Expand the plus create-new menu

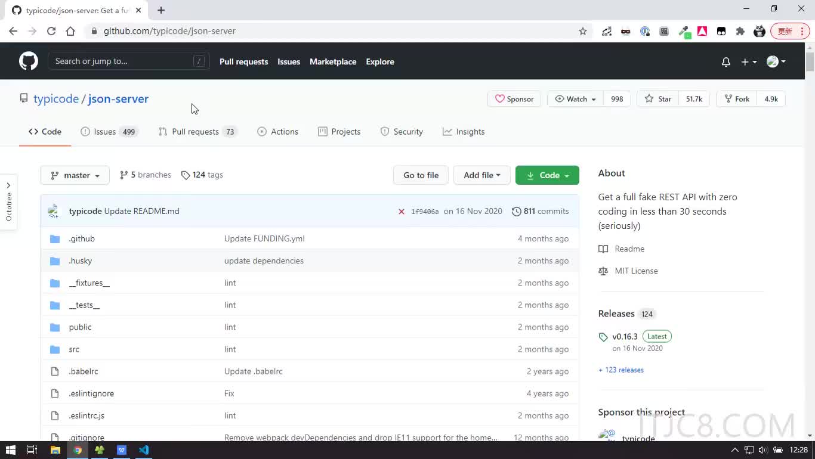(749, 62)
